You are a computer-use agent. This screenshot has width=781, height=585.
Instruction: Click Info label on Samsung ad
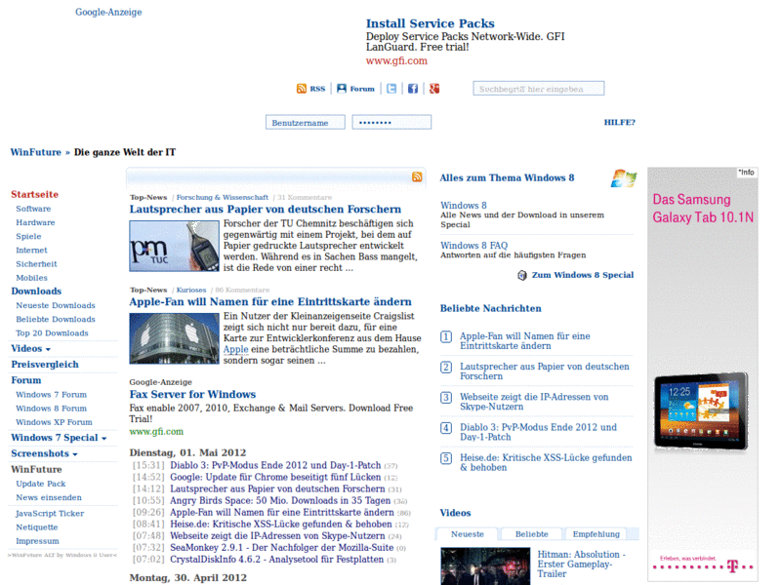747,173
